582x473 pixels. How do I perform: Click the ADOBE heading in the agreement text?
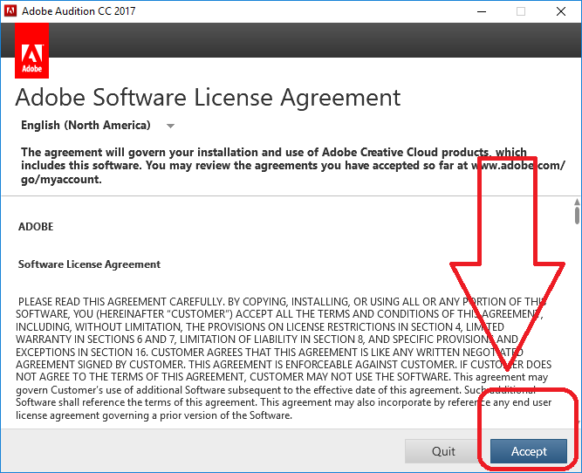(x=36, y=227)
